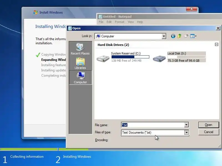Select the Local Disk (X:) drive icon
The image size is (222, 166).
coord(159,58)
